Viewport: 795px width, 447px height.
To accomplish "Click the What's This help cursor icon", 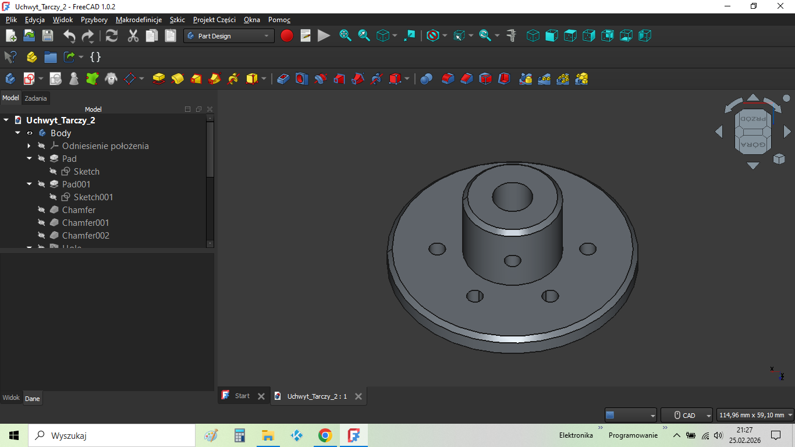I will 10,57.
